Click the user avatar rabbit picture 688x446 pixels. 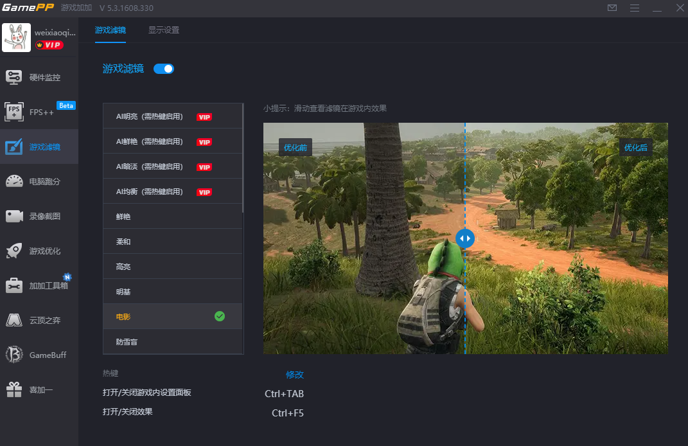tap(16, 38)
